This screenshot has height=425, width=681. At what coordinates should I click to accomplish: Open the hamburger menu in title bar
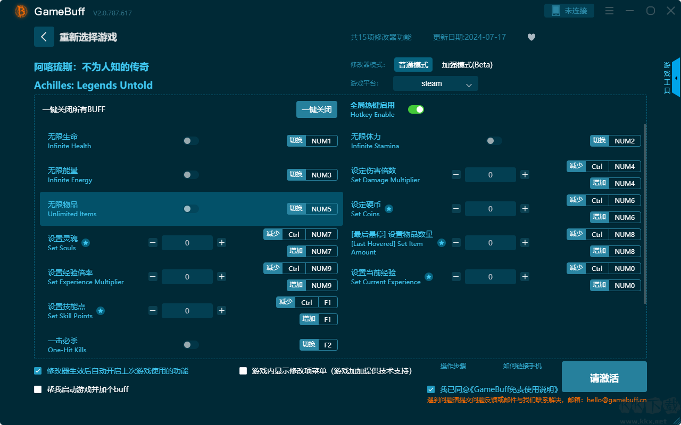(x=610, y=11)
